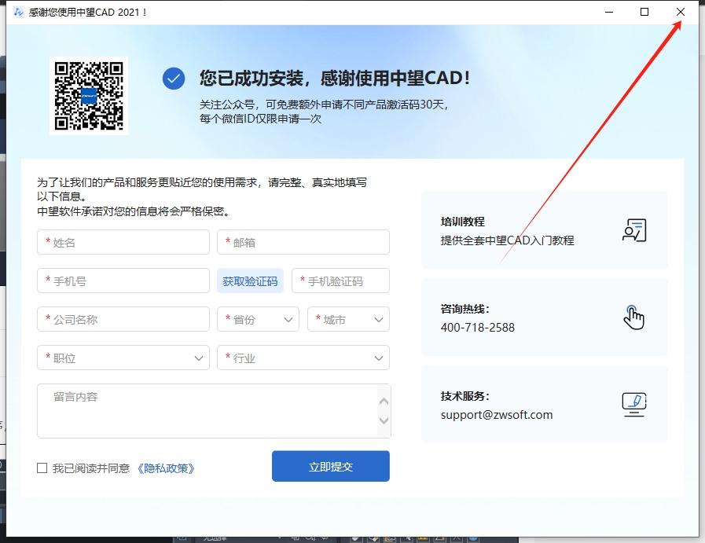Click the 姓名 name input field

[123, 242]
